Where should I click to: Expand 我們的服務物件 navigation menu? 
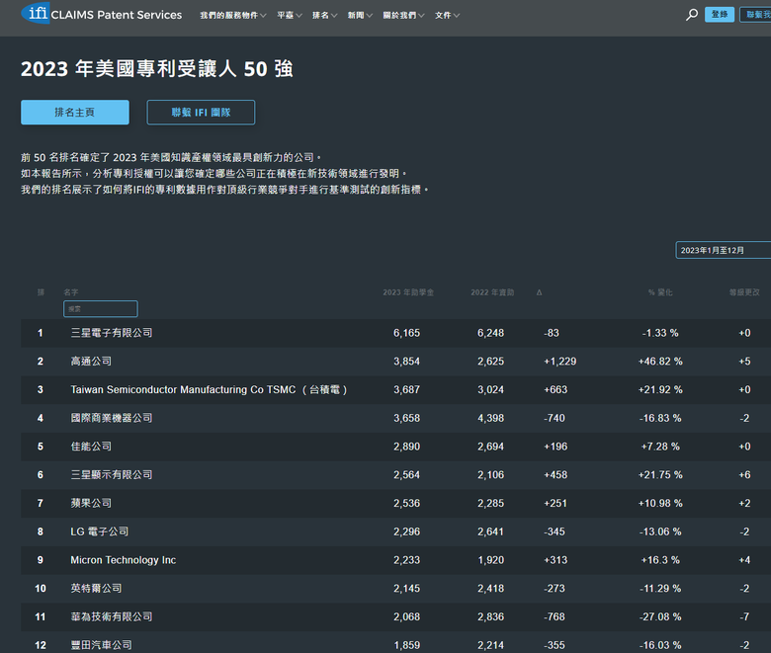click(x=233, y=15)
